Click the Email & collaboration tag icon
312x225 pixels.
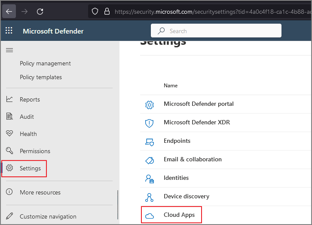150,160
